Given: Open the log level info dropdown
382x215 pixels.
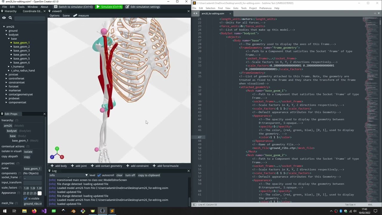Looking at the screenshot, I should 69,175.
